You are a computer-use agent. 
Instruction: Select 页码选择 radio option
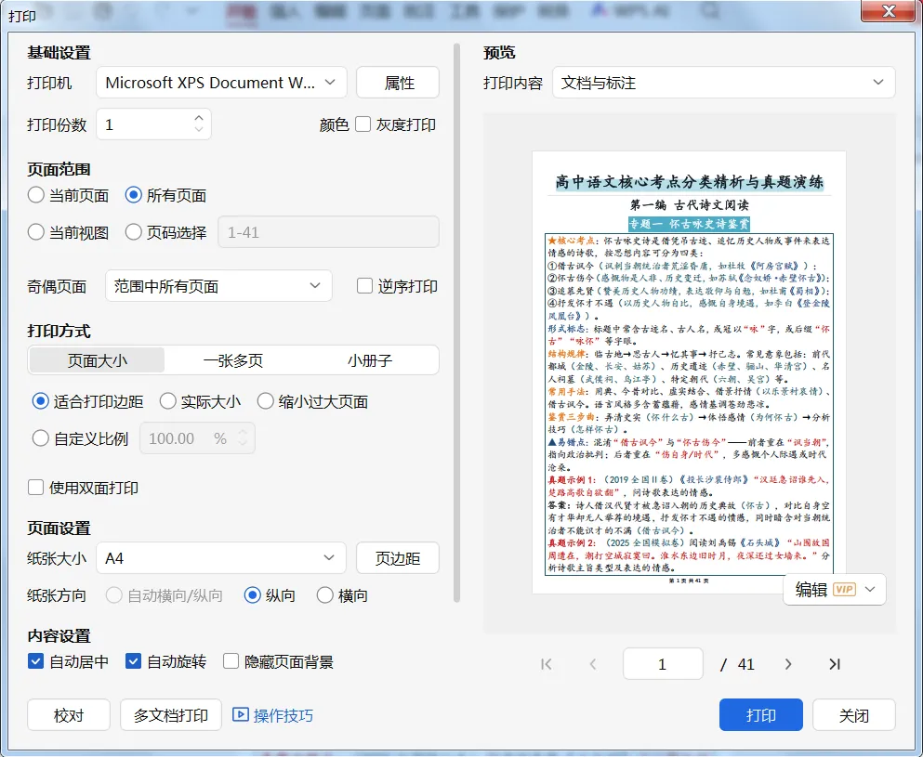134,232
